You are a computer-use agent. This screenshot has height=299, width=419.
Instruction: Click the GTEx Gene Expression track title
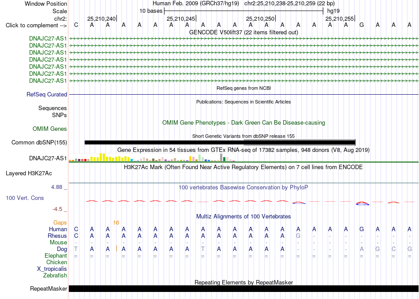(243, 150)
